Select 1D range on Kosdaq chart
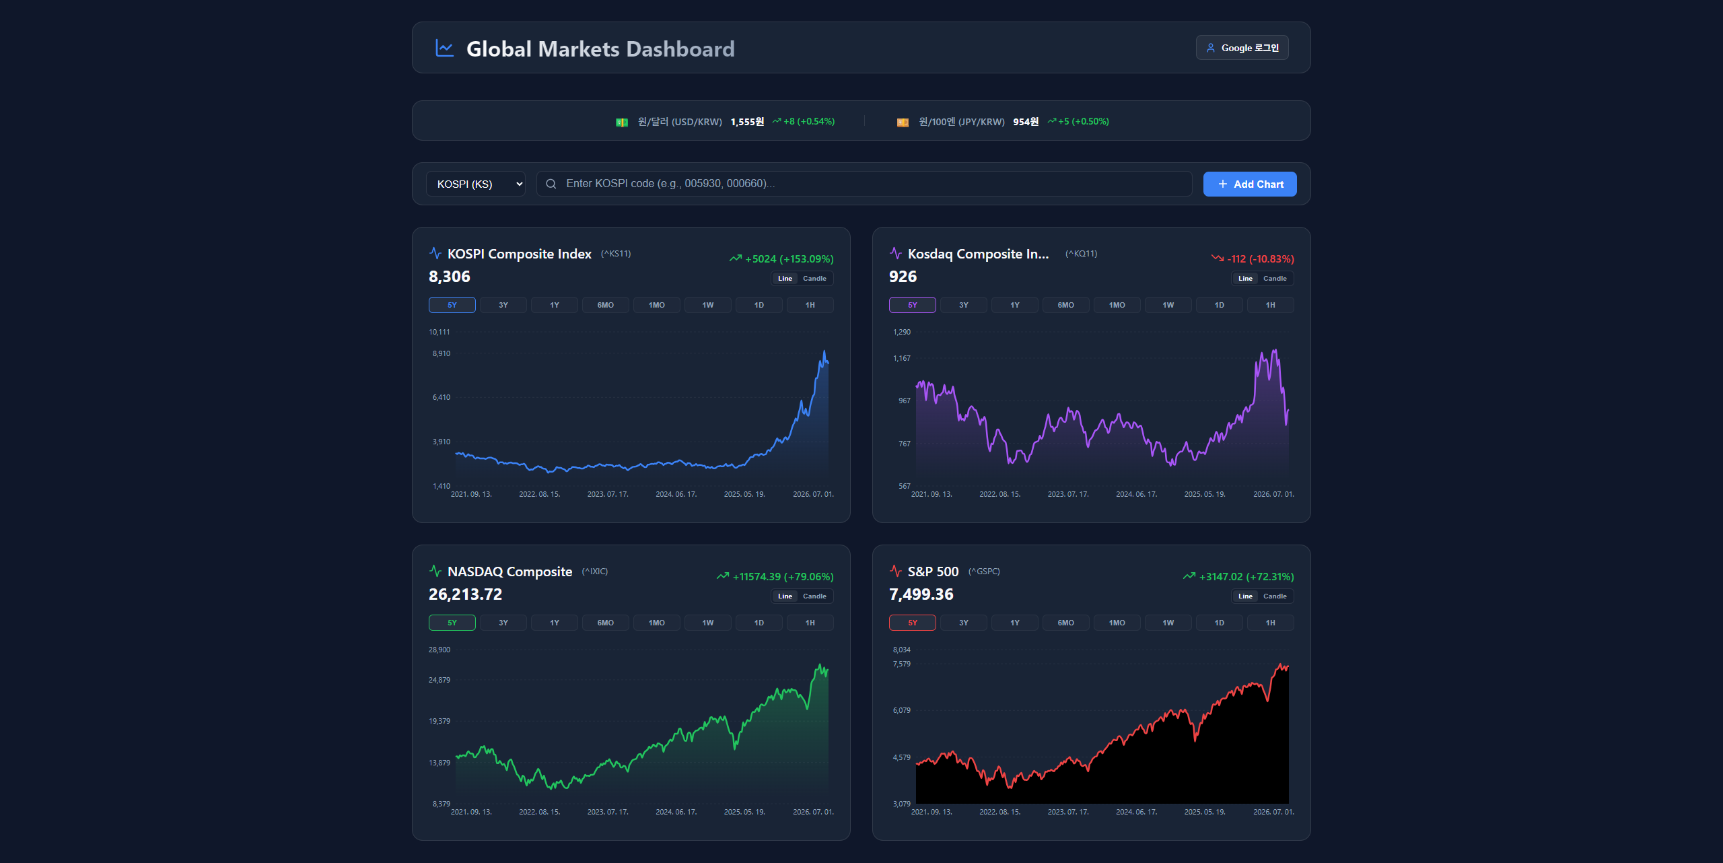Screen dimensions: 1723x863 1220,305
